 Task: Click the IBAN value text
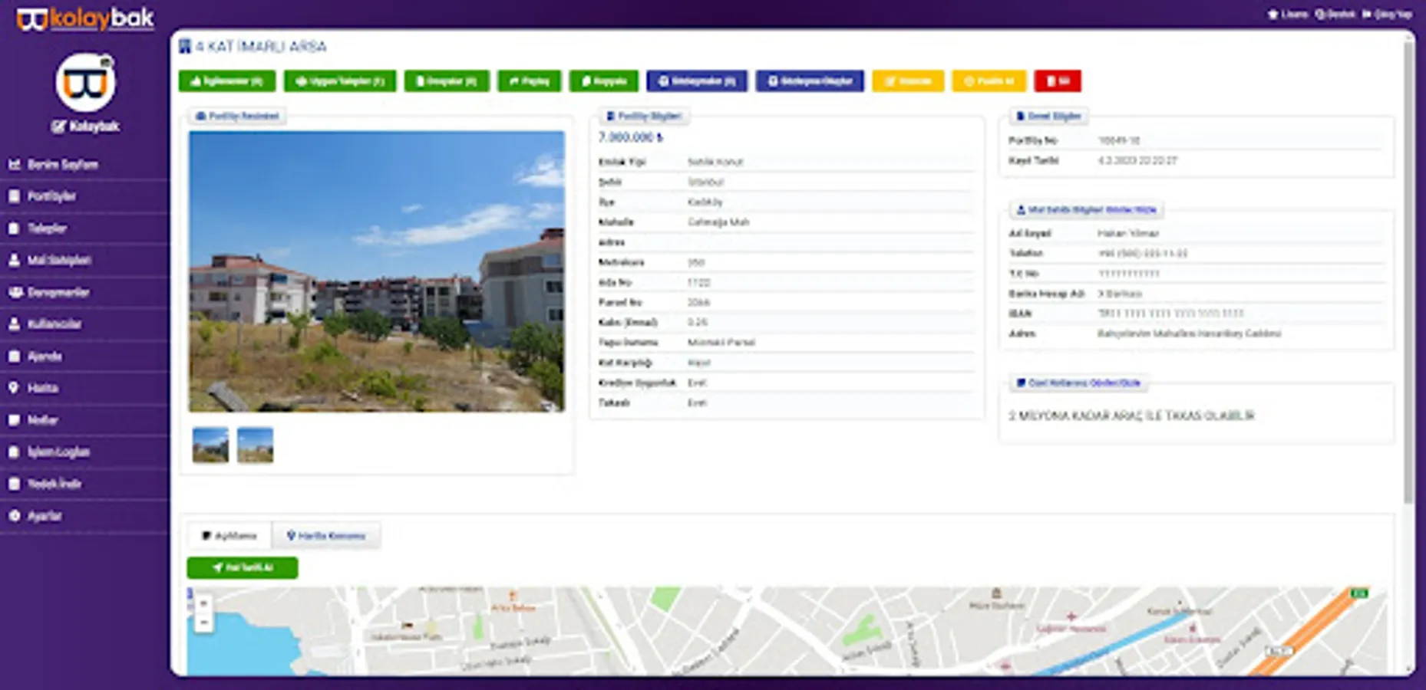(x=1170, y=314)
